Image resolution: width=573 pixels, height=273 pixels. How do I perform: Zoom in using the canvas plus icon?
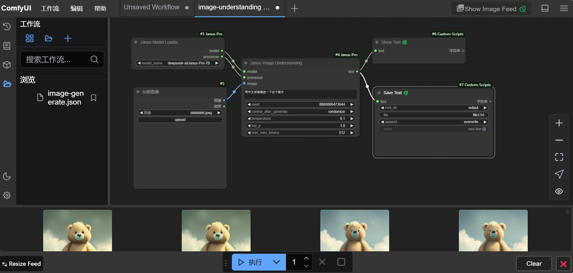[559, 123]
